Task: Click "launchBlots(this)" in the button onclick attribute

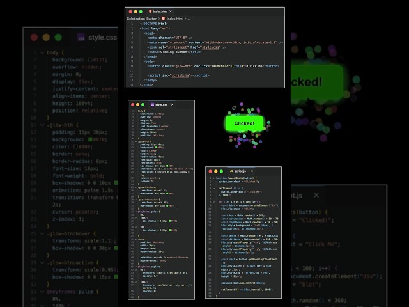Action: (228, 66)
